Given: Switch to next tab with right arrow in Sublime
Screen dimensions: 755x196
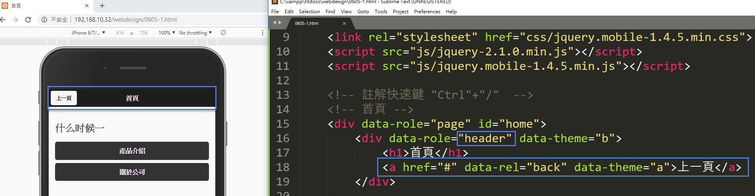Looking at the screenshot, I should [x=280, y=23].
